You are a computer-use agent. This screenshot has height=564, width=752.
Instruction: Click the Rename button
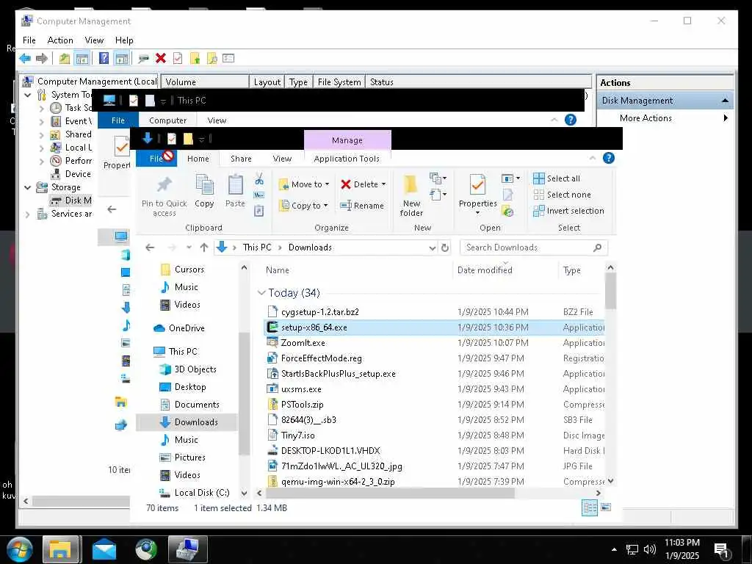tap(362, 206)
